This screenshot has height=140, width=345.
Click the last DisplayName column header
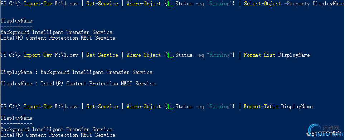tap(16, 118)
